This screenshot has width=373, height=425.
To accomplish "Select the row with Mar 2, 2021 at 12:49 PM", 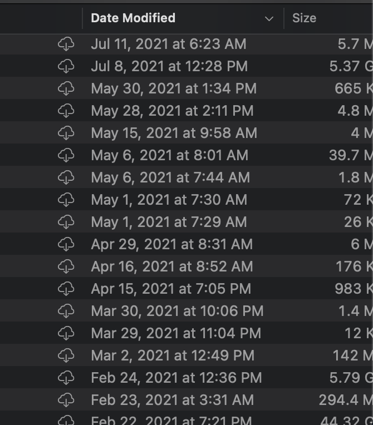I will point(173,355).
